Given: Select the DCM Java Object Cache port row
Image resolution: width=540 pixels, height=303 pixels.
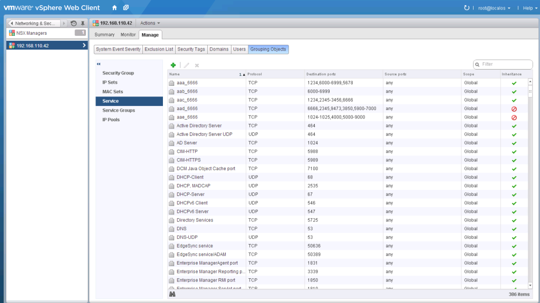Looking at the screenshot, I should pos(348,169).
